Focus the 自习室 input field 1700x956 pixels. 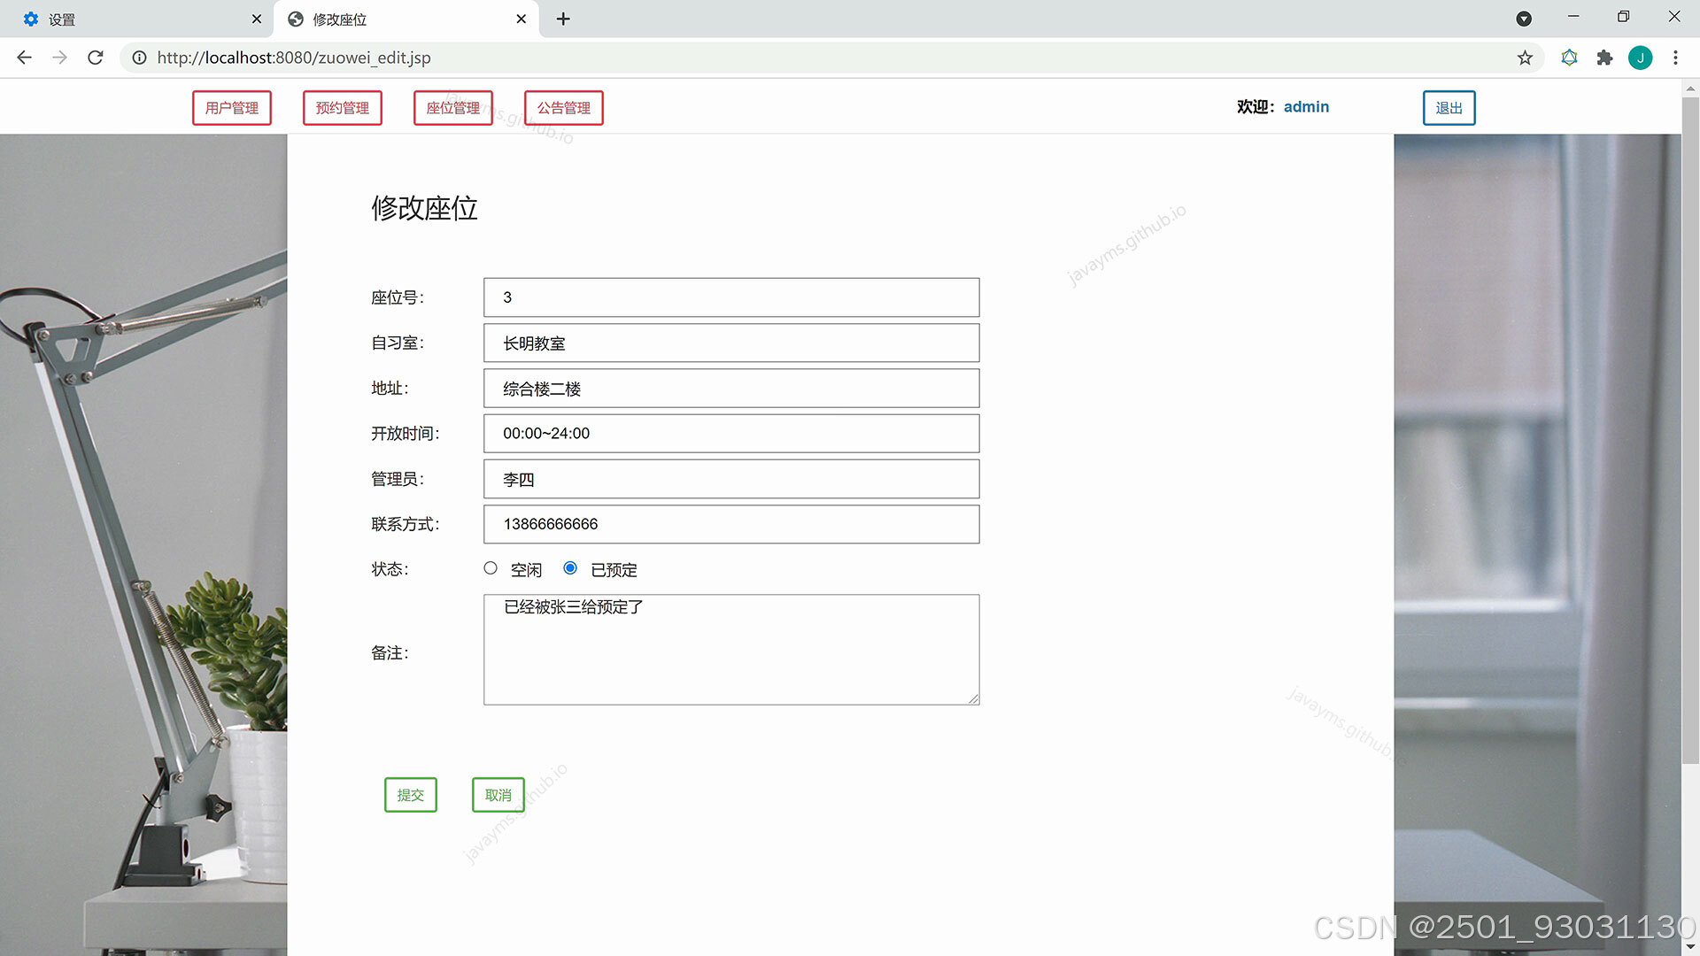[731, 343]
